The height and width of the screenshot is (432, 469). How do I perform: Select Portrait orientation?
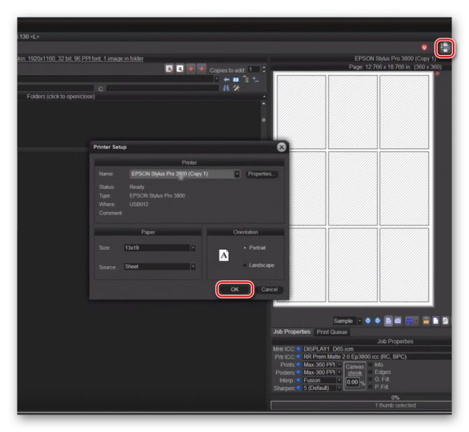pyautogui.click(x=255, y=248)
